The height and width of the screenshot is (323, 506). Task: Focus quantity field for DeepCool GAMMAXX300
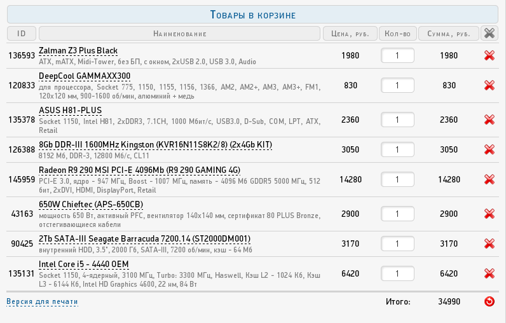(x=397, y=85)
